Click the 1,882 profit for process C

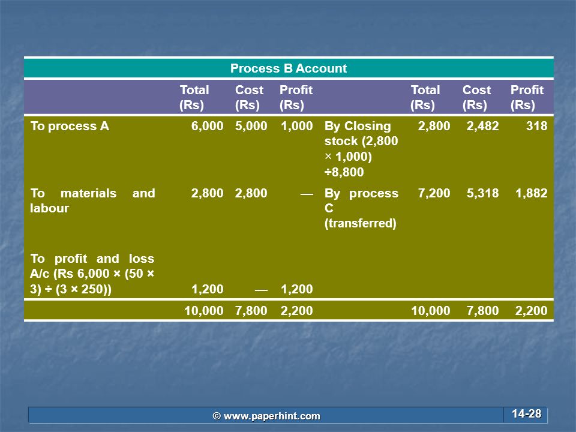532,193
